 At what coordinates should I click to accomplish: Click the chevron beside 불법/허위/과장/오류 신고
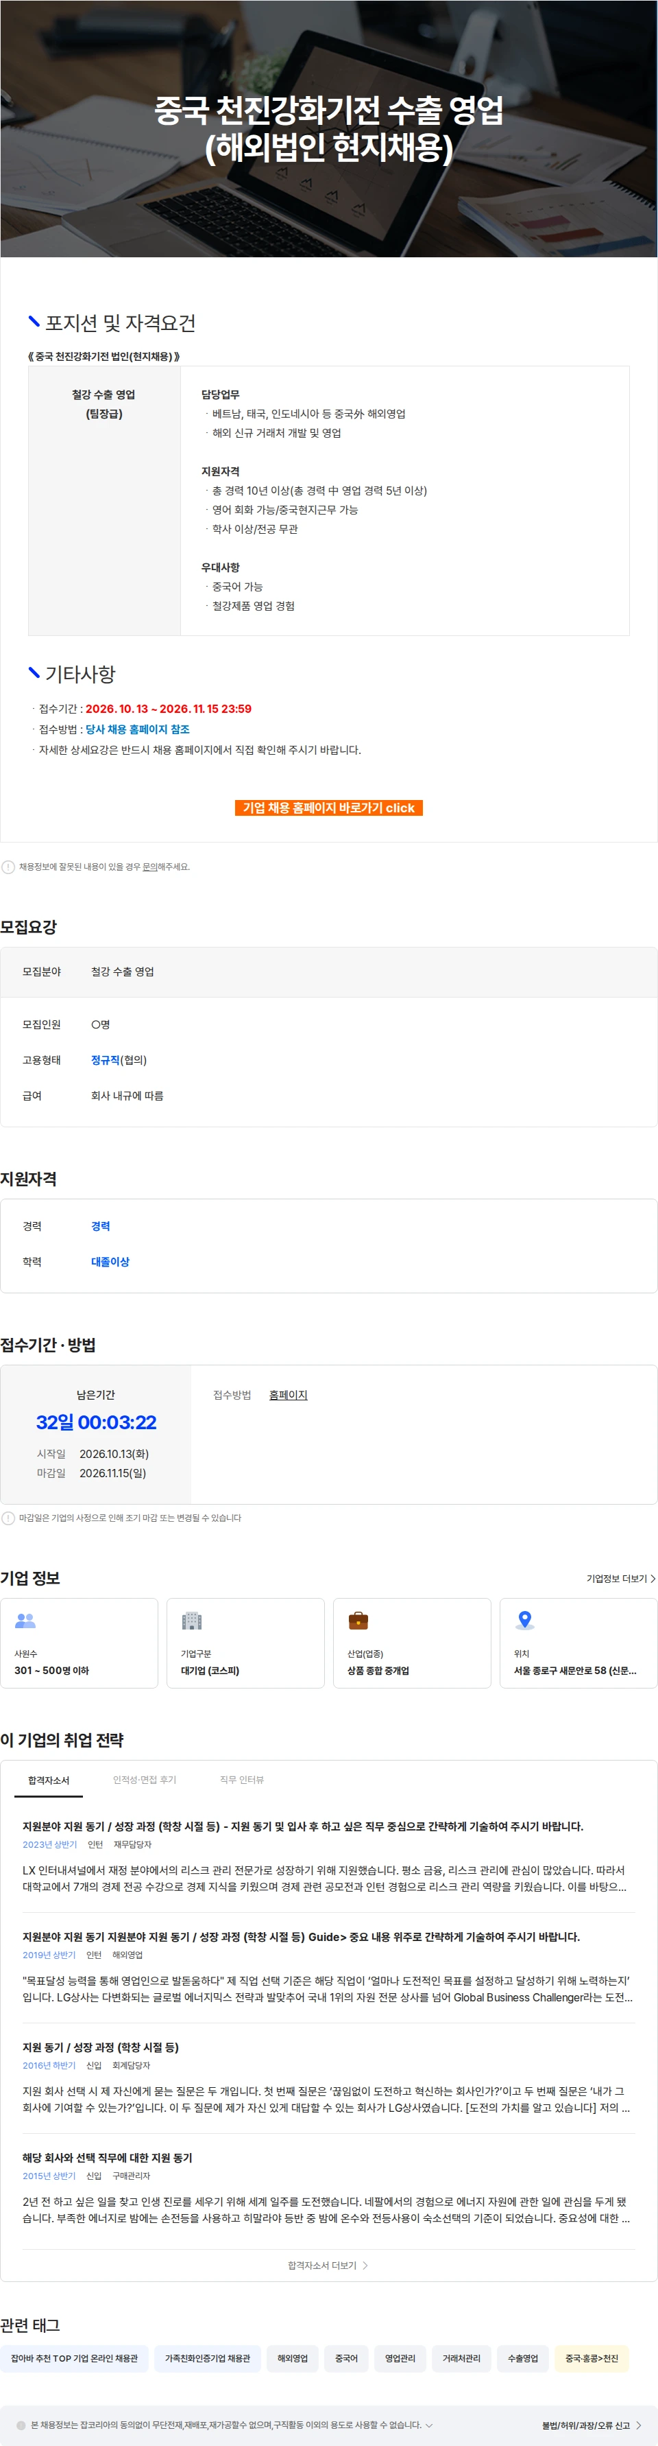(638, 2425)
